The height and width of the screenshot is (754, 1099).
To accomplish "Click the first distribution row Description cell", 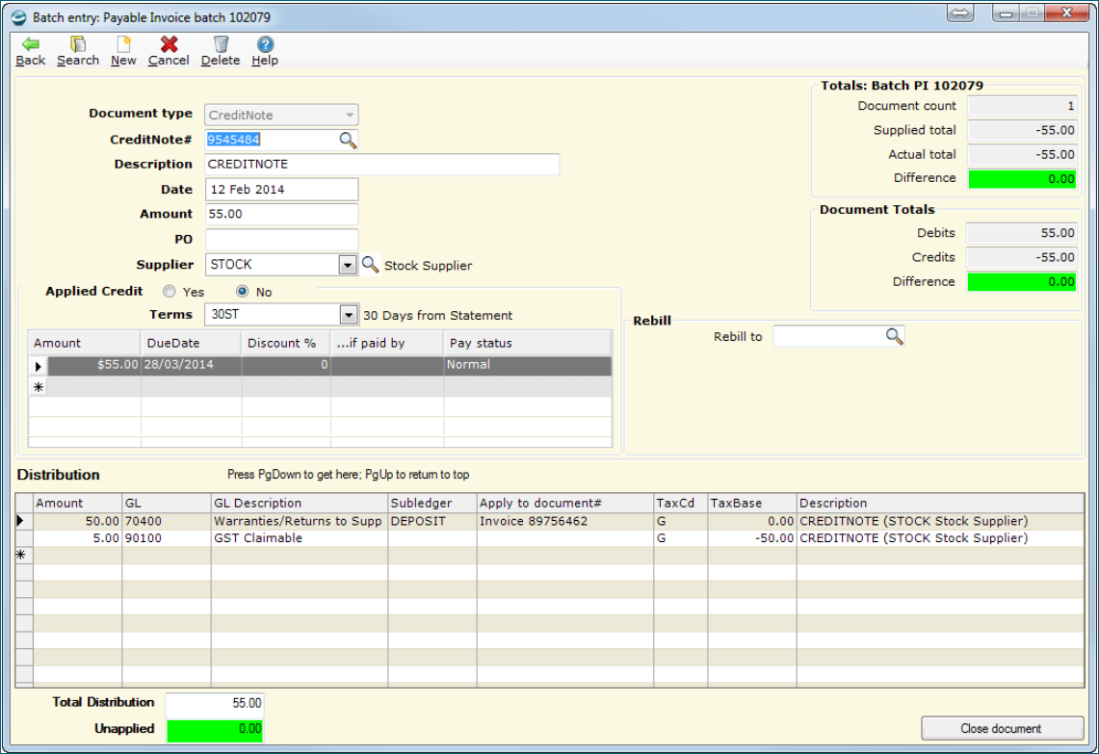I will 940,521.
